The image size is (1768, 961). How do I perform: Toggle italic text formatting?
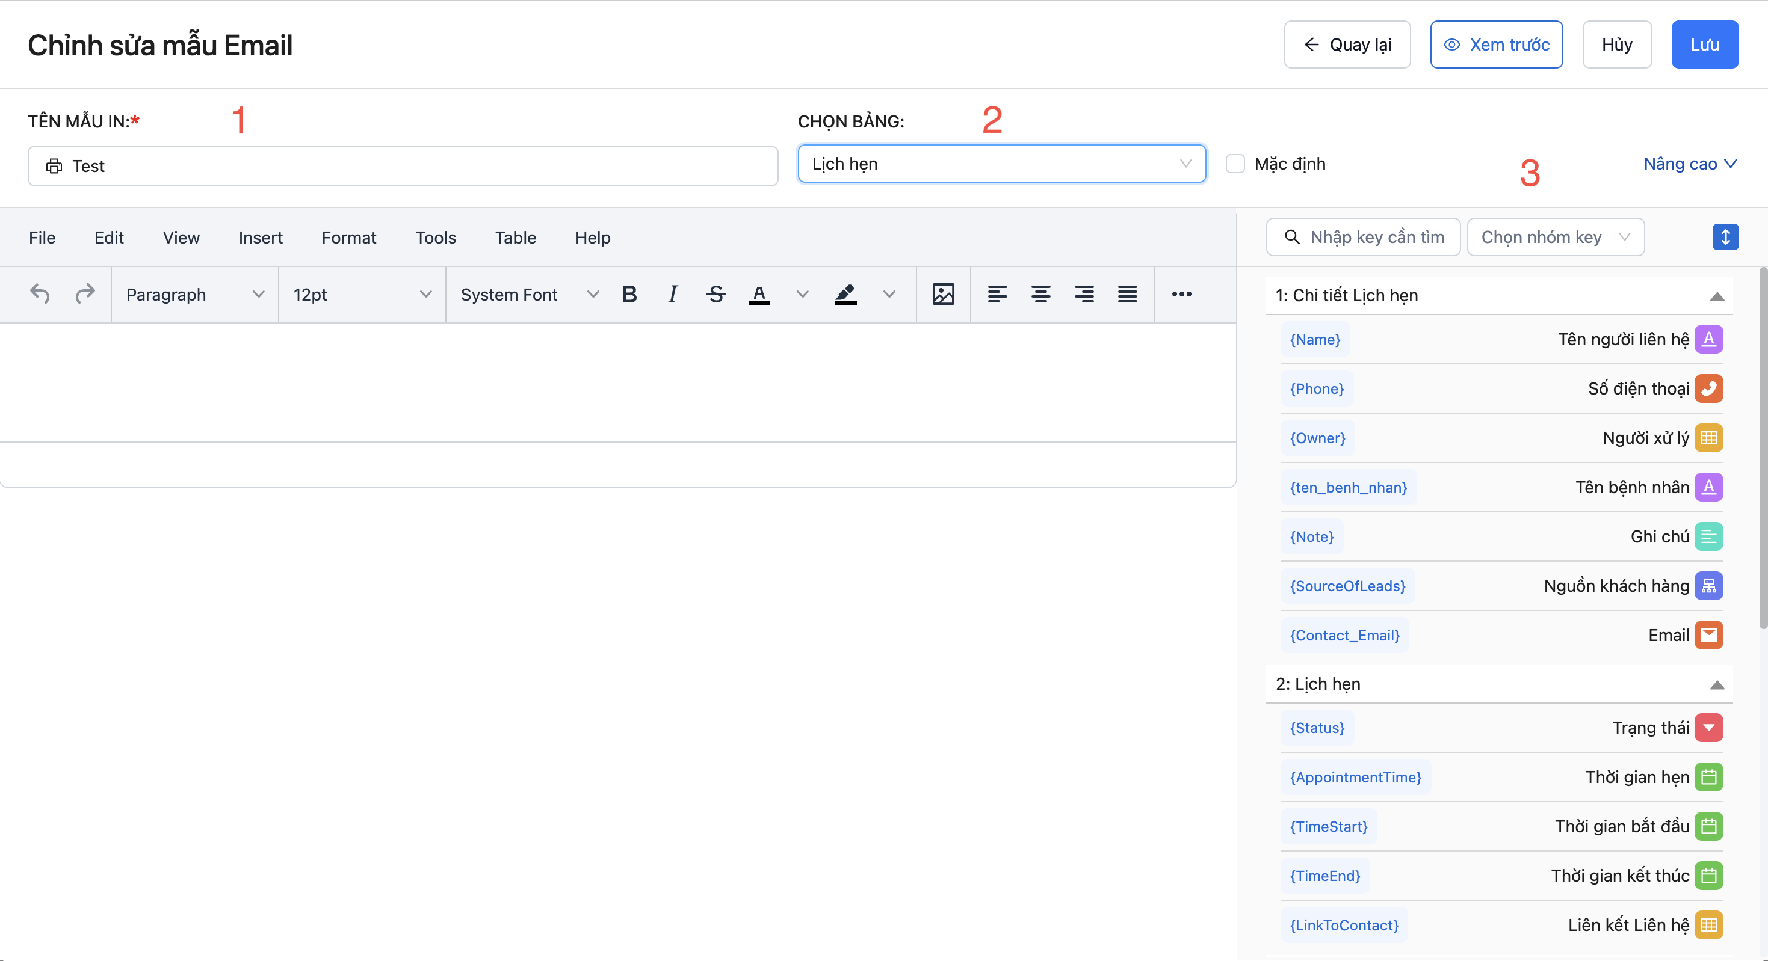673,294
